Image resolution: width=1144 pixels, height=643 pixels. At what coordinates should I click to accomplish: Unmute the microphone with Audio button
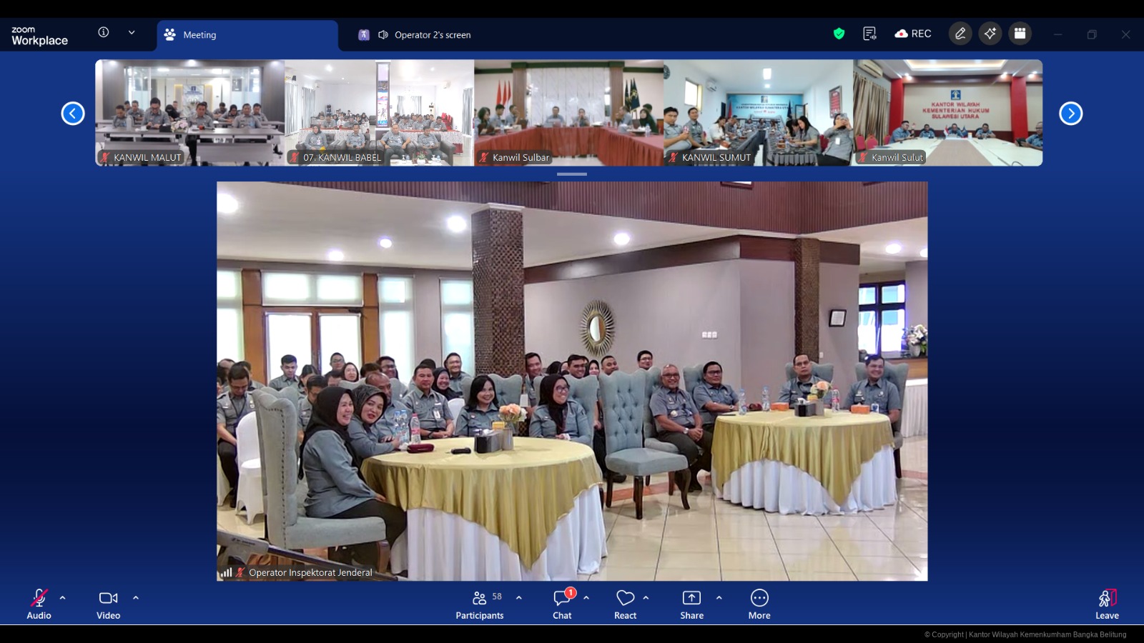click(x=39, y=604)
